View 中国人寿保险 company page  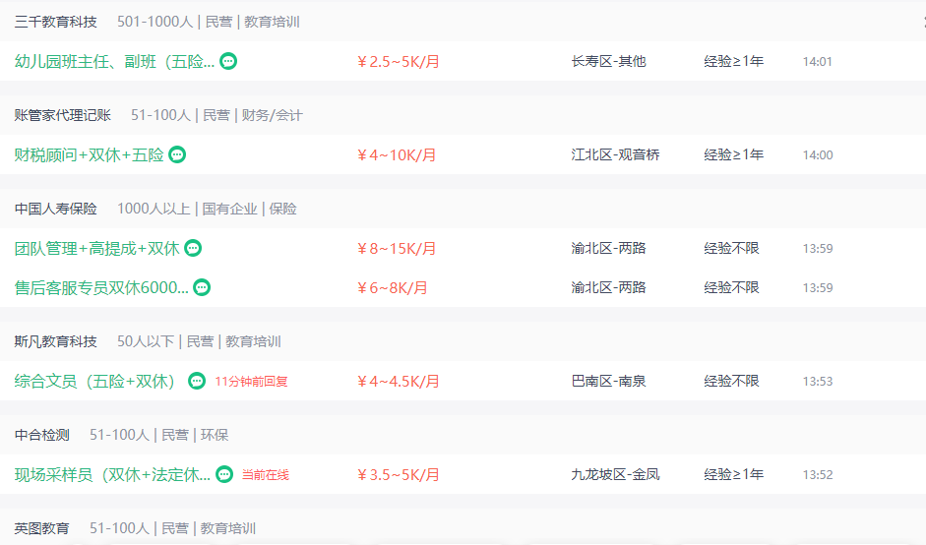55,209
